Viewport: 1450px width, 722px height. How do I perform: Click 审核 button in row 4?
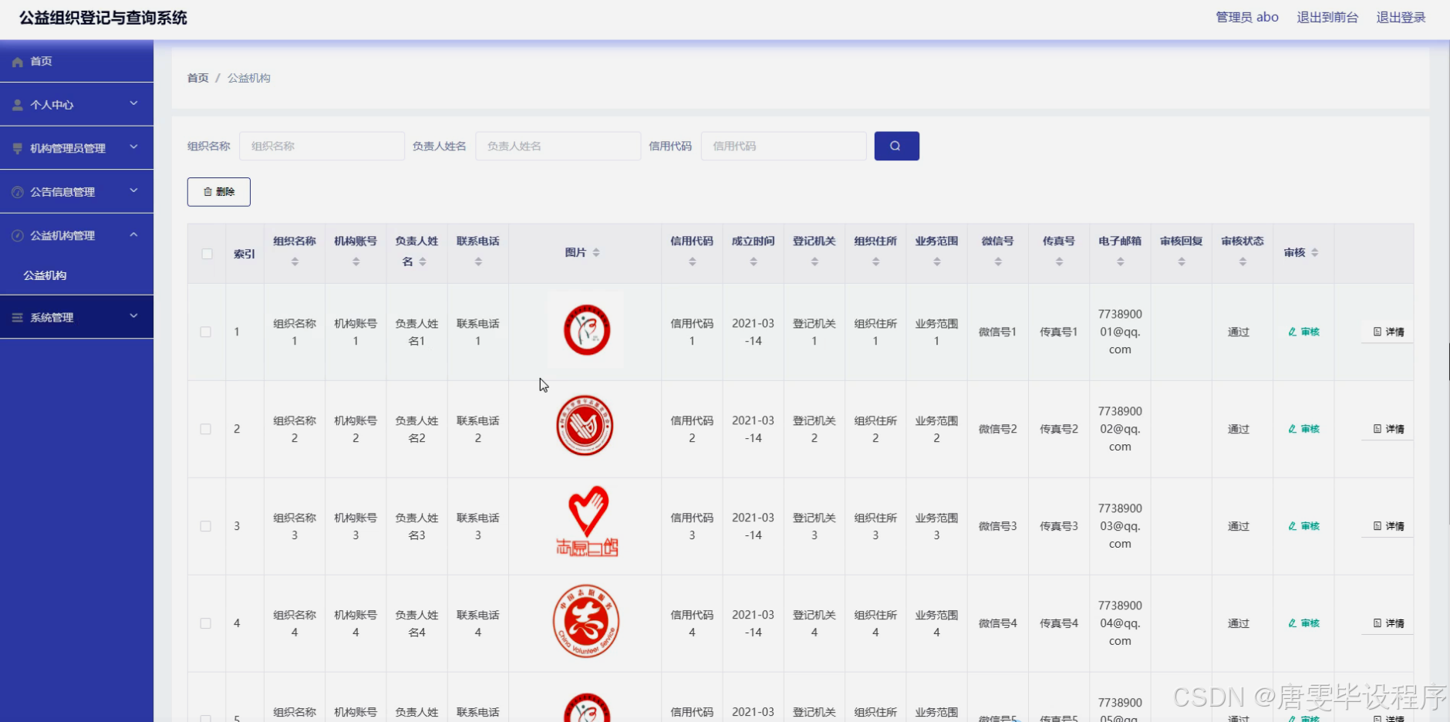[x=1304, y=623]
